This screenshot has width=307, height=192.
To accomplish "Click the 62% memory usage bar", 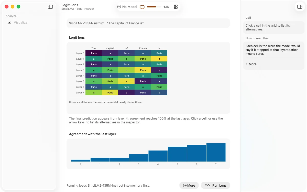I will coord(154,7).
